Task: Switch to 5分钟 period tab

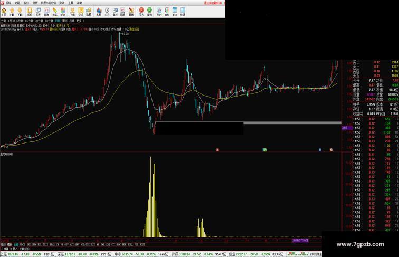Action: [20, 21]
